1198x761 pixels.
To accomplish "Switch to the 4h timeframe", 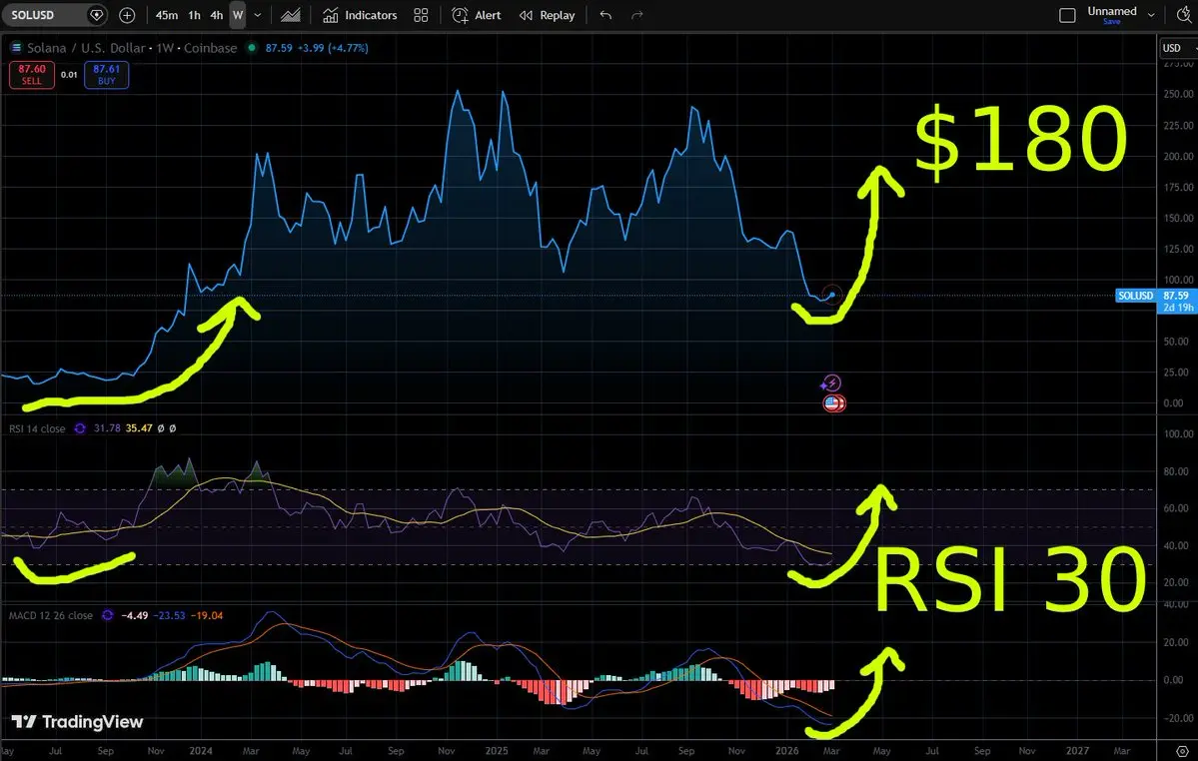I will coord(217,15).
